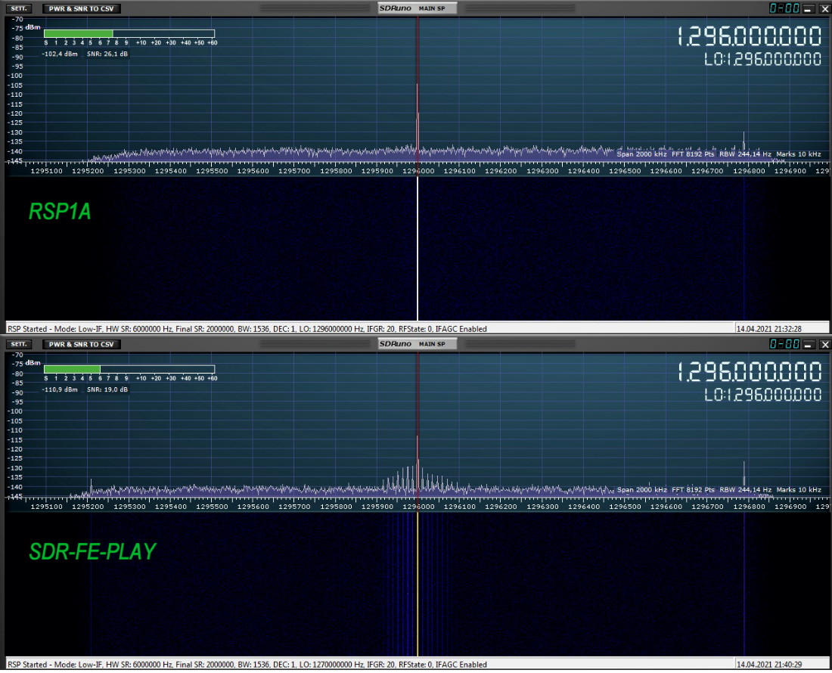Screen dimensions: 832x673
Task: Click the dBm unit label in bottom window
Action: point(33,363)
